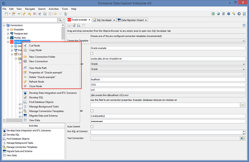Screen dimensions: 249x162
Task: Click the Up/Home toolbar icon
Action: point(66,14)
